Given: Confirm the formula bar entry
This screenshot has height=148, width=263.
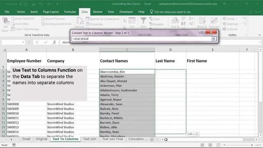Looking at the screenshot, I should pyautogui.click(x=46, y=42).
